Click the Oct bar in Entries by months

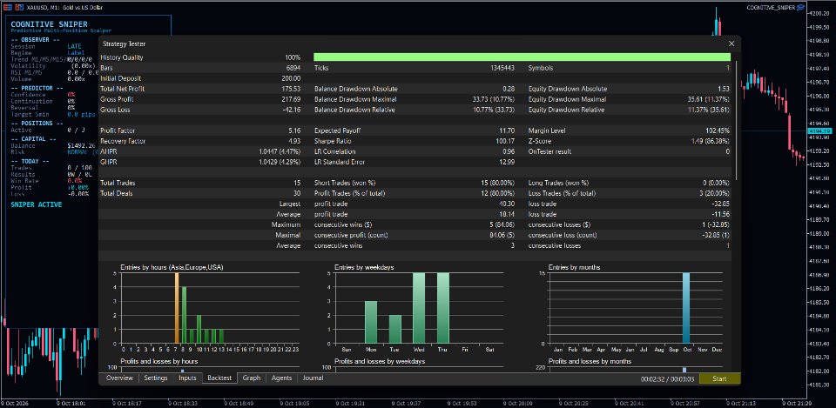coord(686,308)
